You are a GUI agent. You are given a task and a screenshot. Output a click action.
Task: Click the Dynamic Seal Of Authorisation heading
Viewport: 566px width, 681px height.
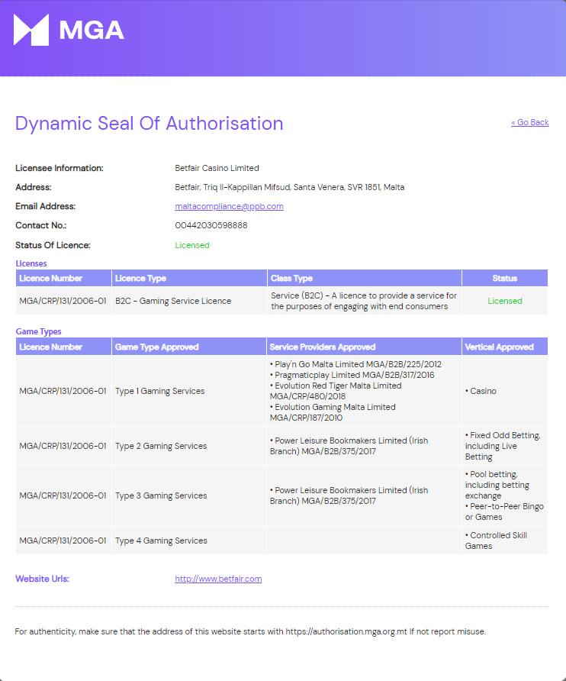pos(150,124)
